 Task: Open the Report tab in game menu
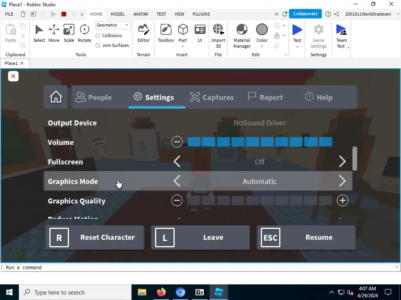coord(265,97)
